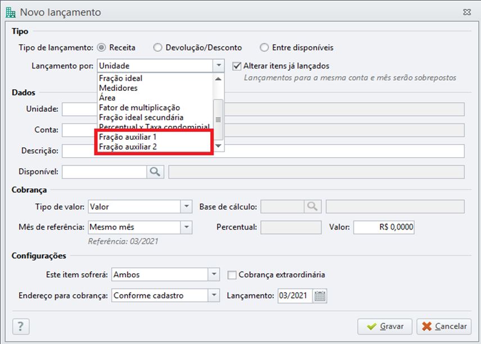Open Endereço para cobrança dropdown
Screen dimensions: 481x344
pos(214,296)
